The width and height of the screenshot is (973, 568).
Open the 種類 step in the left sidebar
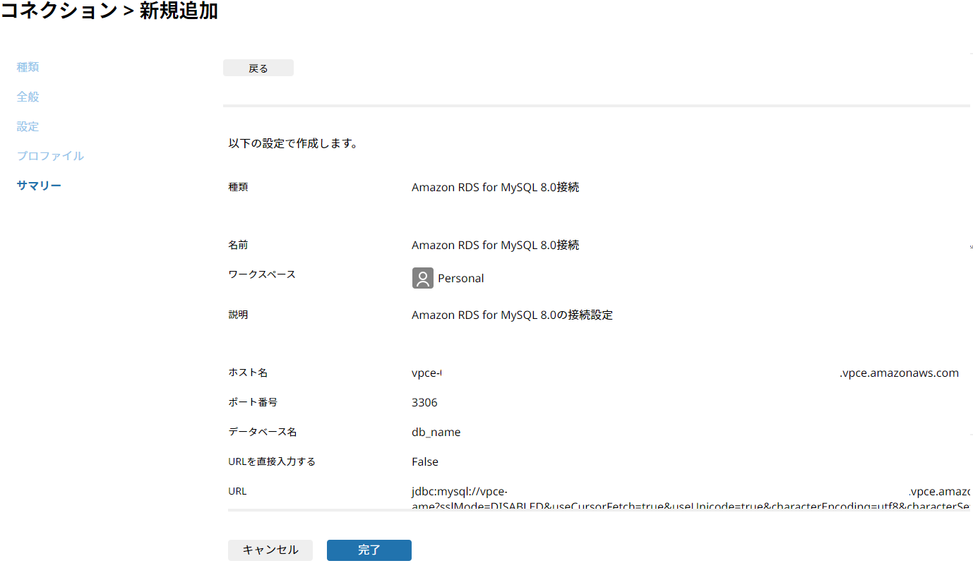point(28,67)
